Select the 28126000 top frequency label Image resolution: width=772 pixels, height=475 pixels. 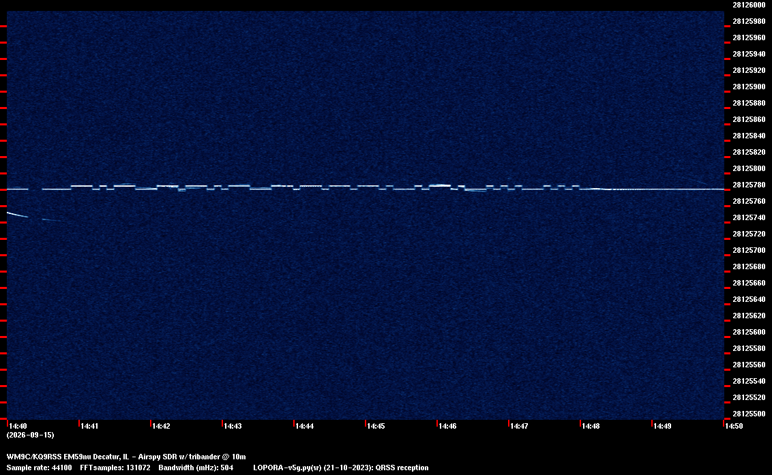749,5
